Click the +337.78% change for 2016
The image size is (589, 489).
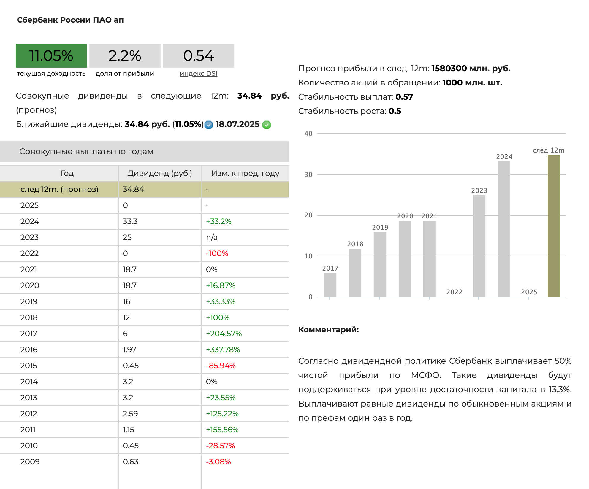pos(223,350)
